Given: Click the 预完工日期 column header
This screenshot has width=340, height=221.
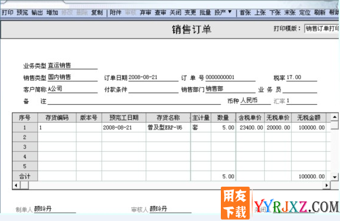Looking at the screenshot, I should (x=124, y=118).
